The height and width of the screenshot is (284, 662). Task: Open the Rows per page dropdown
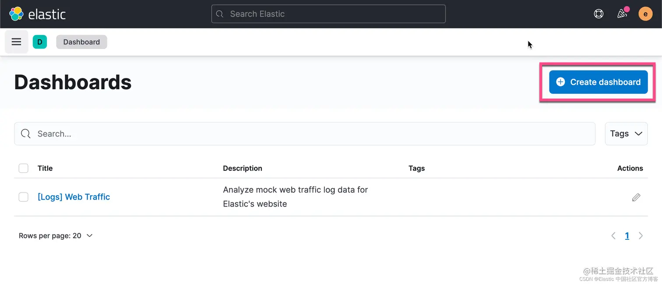coord(56,236)
